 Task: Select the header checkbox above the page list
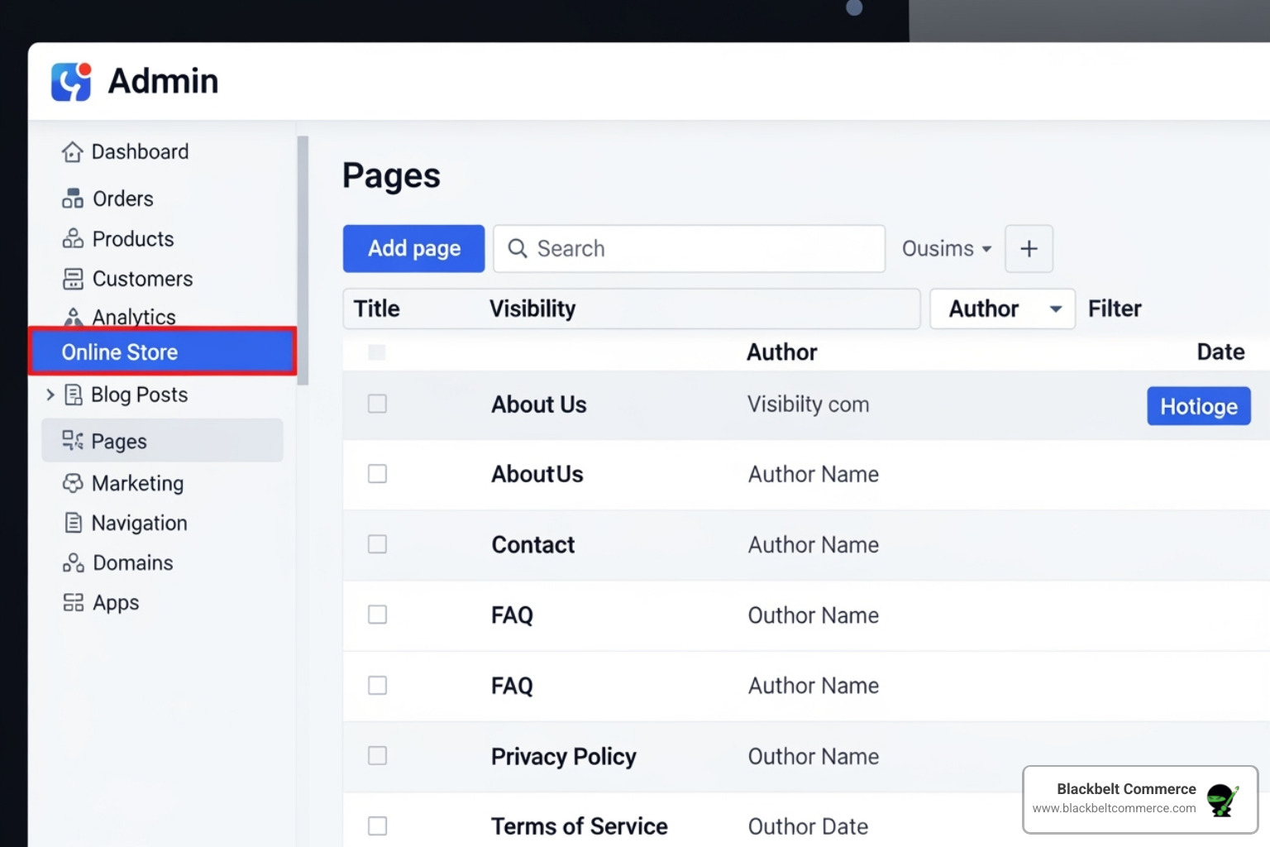pos(376,352)
